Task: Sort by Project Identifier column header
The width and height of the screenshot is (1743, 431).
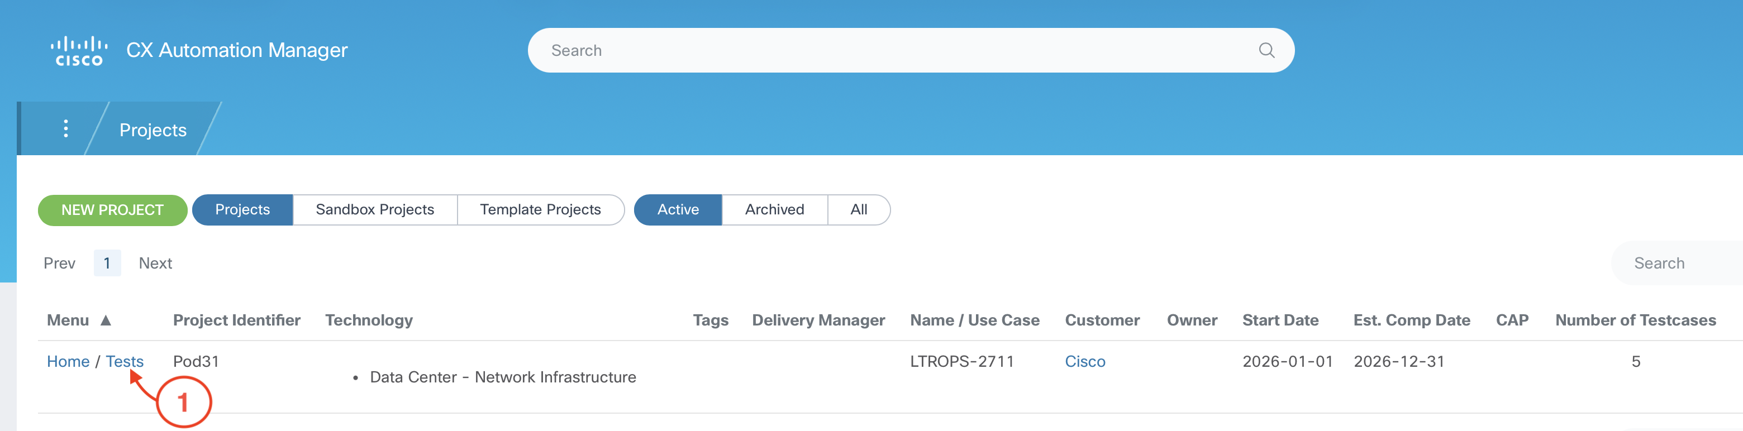Action: click(236, 320)
